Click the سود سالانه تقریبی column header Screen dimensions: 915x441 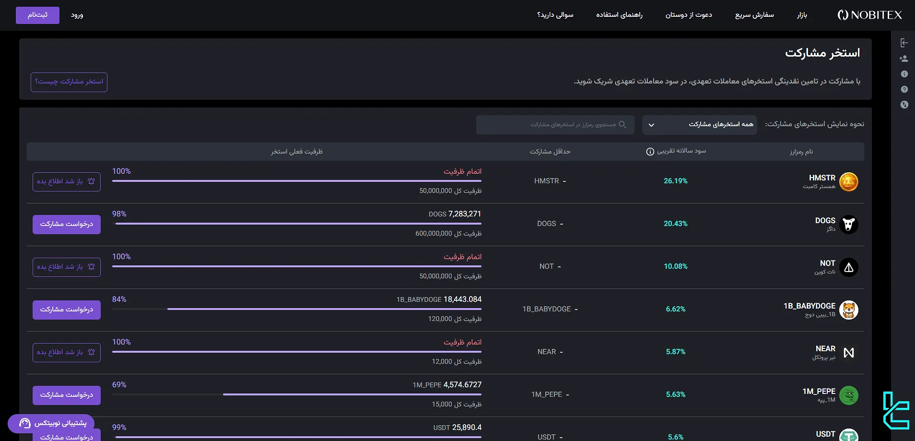click(x=681, y=151)
